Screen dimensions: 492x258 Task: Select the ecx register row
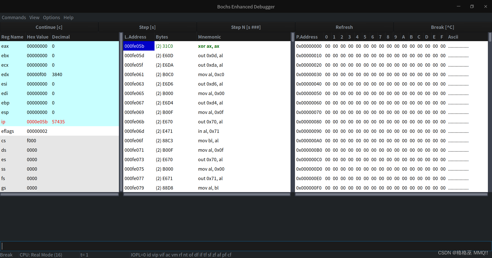pos(59,65)
